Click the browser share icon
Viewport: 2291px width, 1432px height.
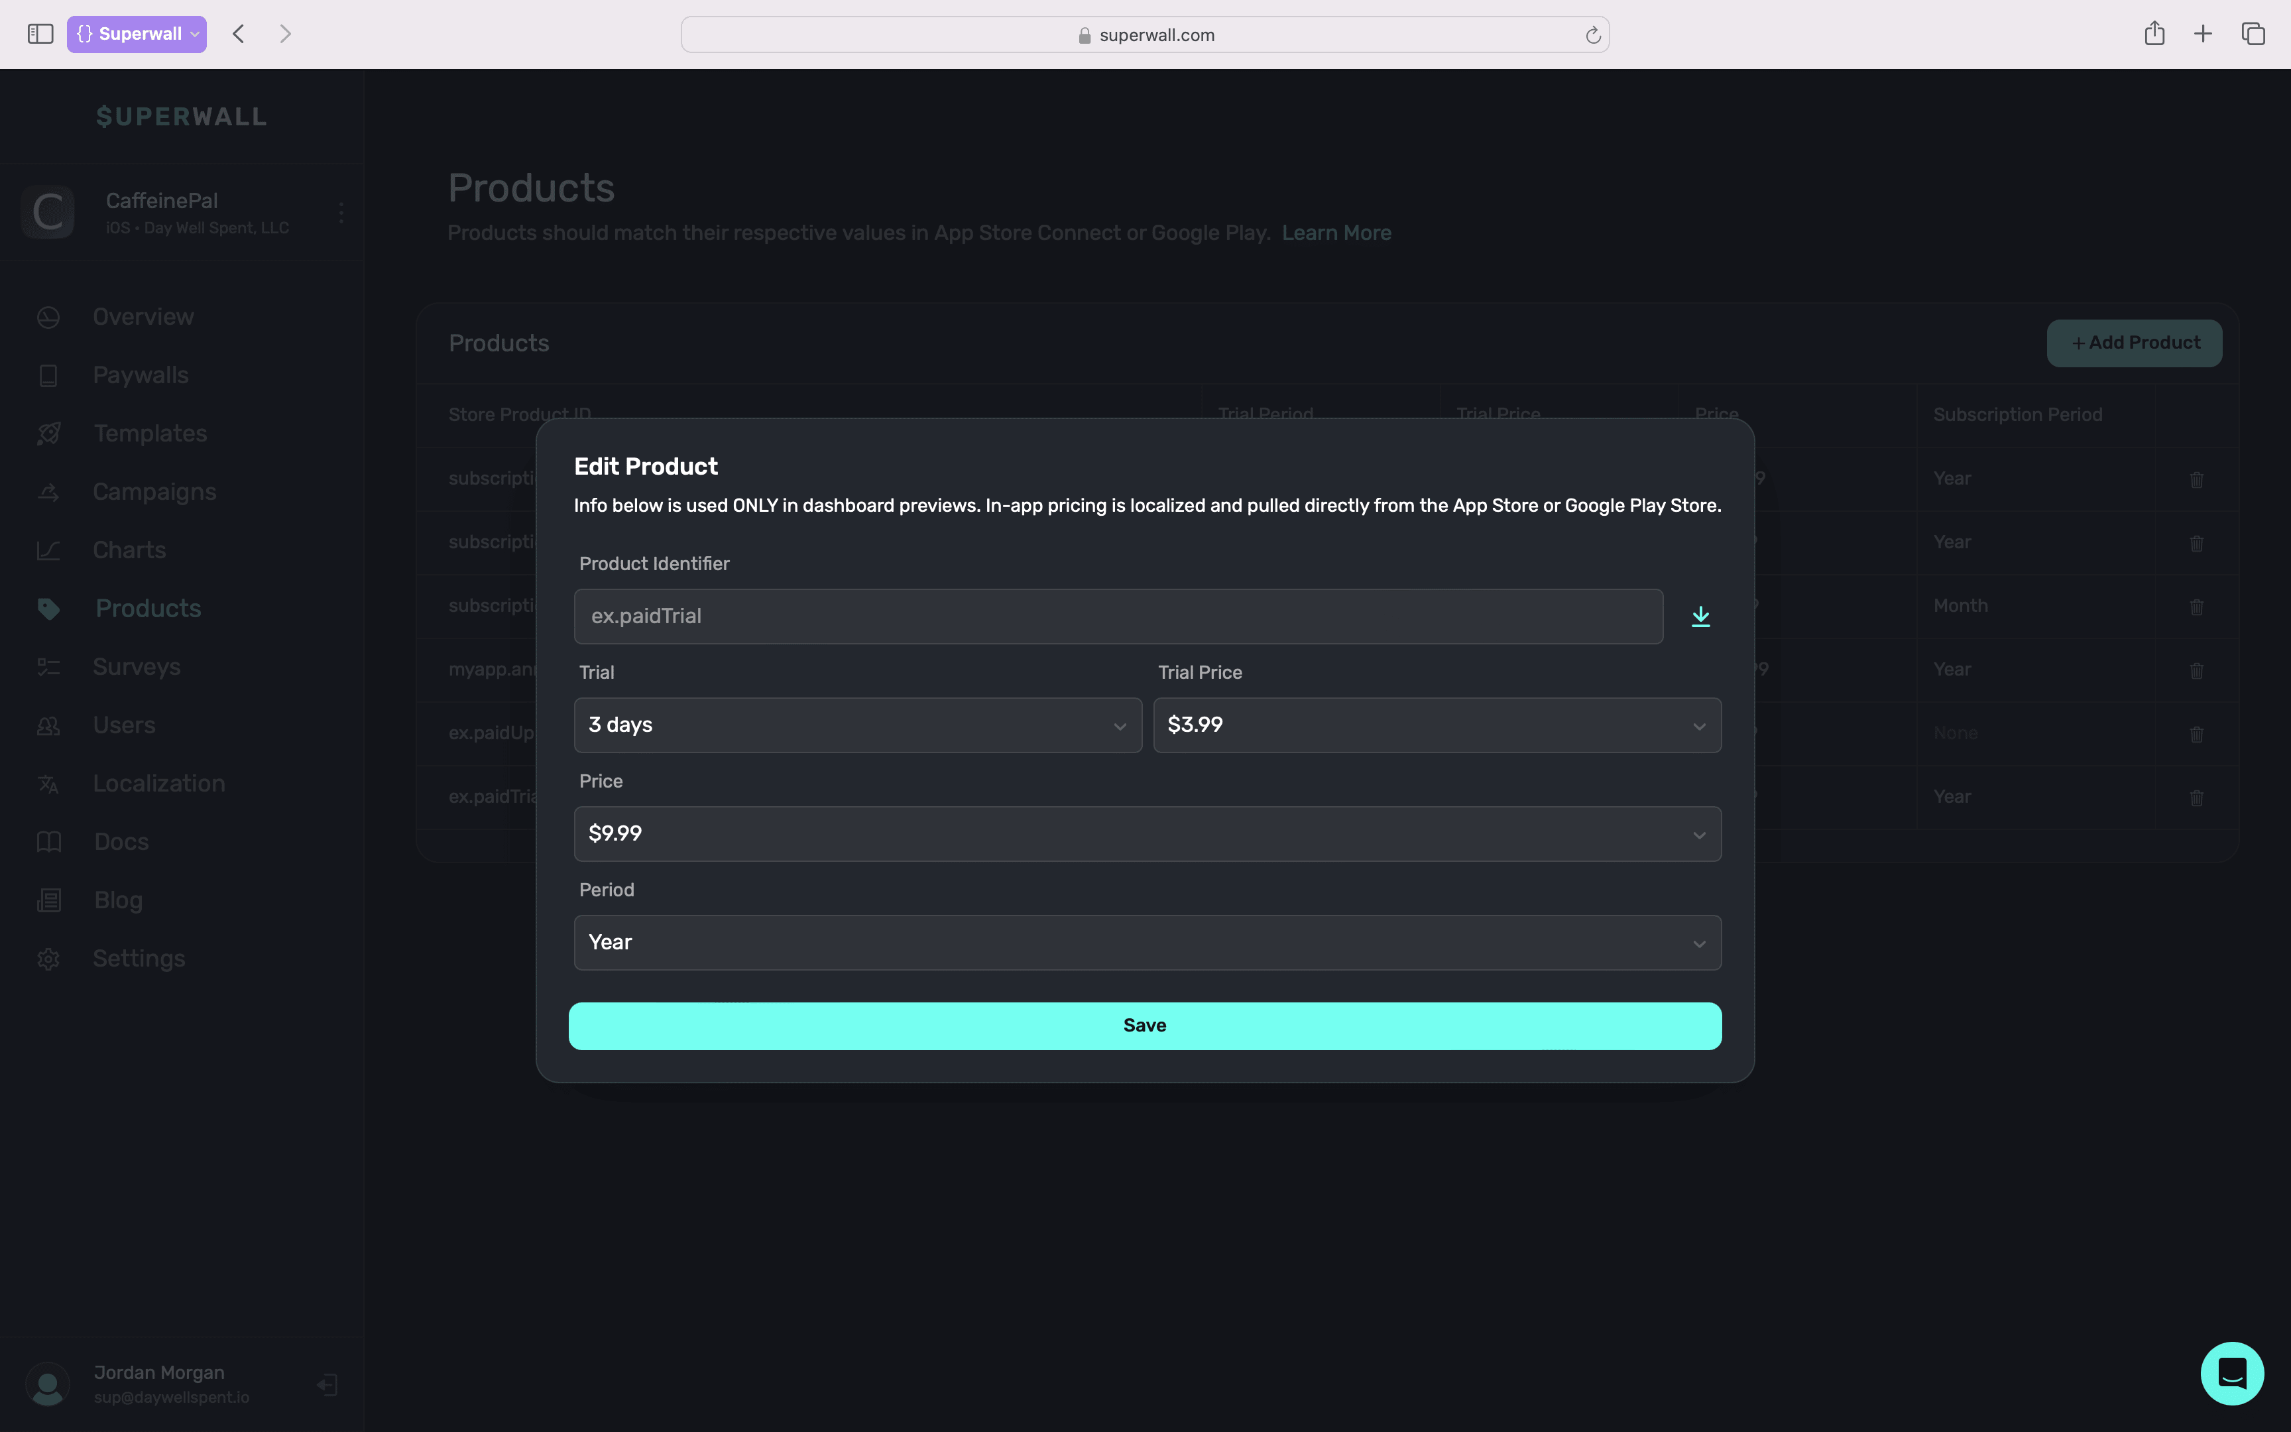pyautogui.click(x=2154, y=34)
